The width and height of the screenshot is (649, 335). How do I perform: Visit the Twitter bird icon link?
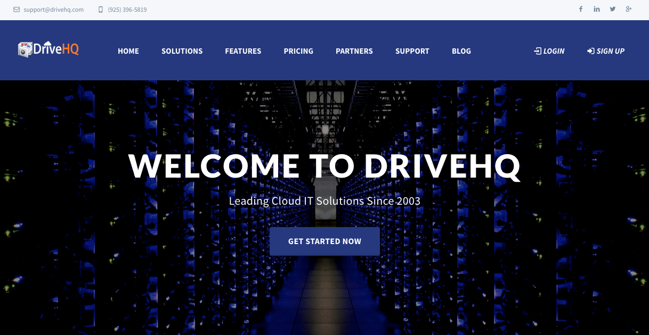(x=613, y=9)
